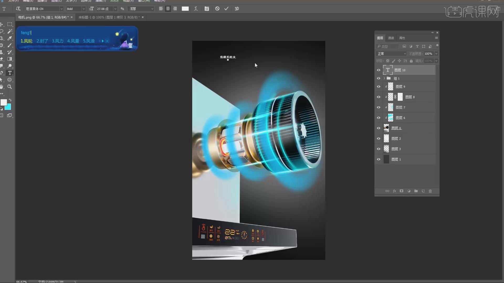
Task: Commit text edit with checkmark icon
Action: click(226, 9)
